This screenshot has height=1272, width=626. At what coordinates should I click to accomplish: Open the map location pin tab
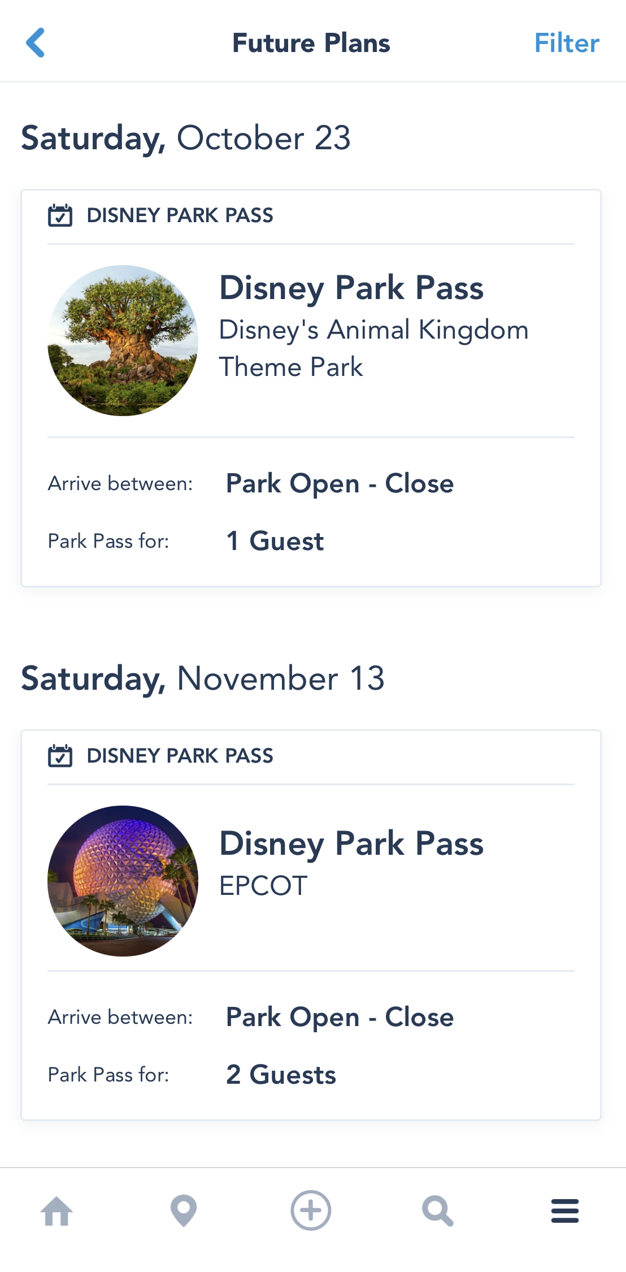184,1211
